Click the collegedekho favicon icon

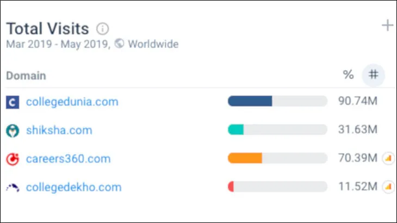coord(12,188)
